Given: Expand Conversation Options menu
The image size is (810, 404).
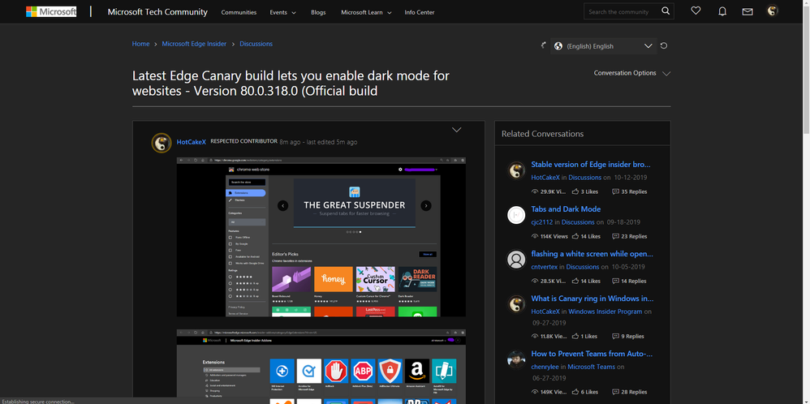Looking at the screenshot, I should click(x=631, y=73).
